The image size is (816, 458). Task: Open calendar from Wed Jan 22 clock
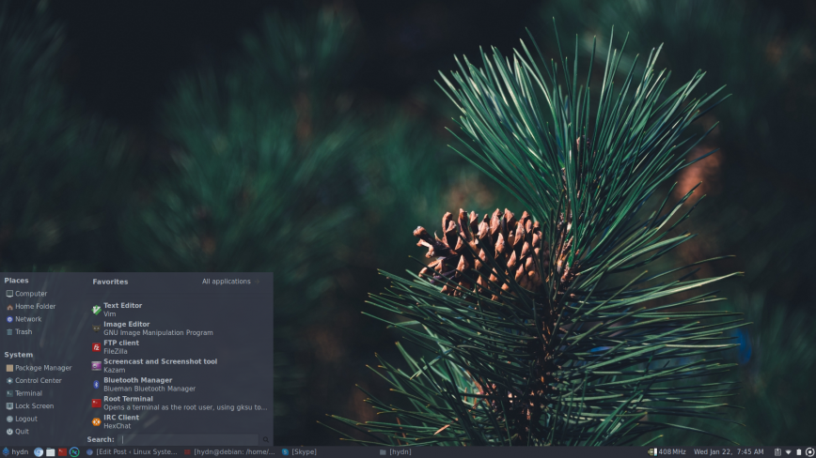[x=729, y=451]
